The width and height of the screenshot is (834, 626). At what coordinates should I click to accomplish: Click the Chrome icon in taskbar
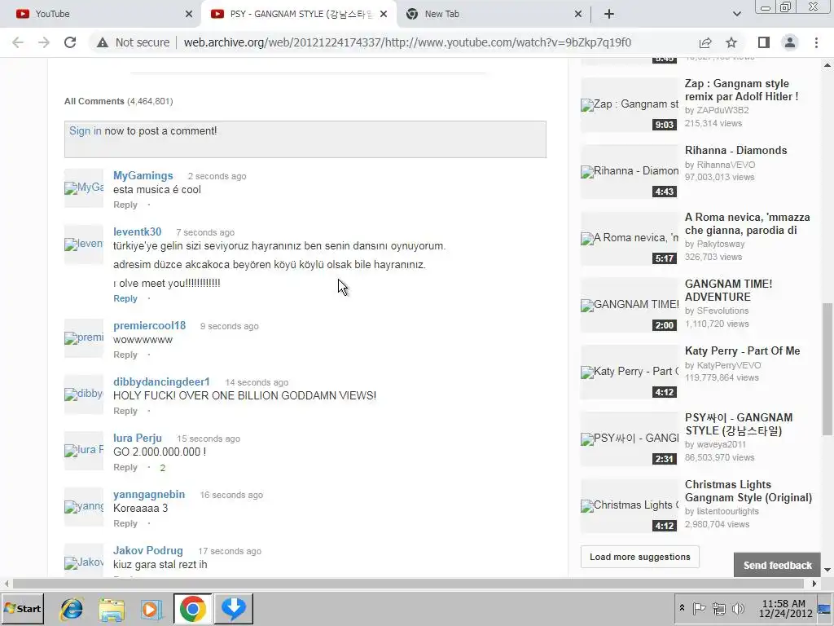point(192,608)
